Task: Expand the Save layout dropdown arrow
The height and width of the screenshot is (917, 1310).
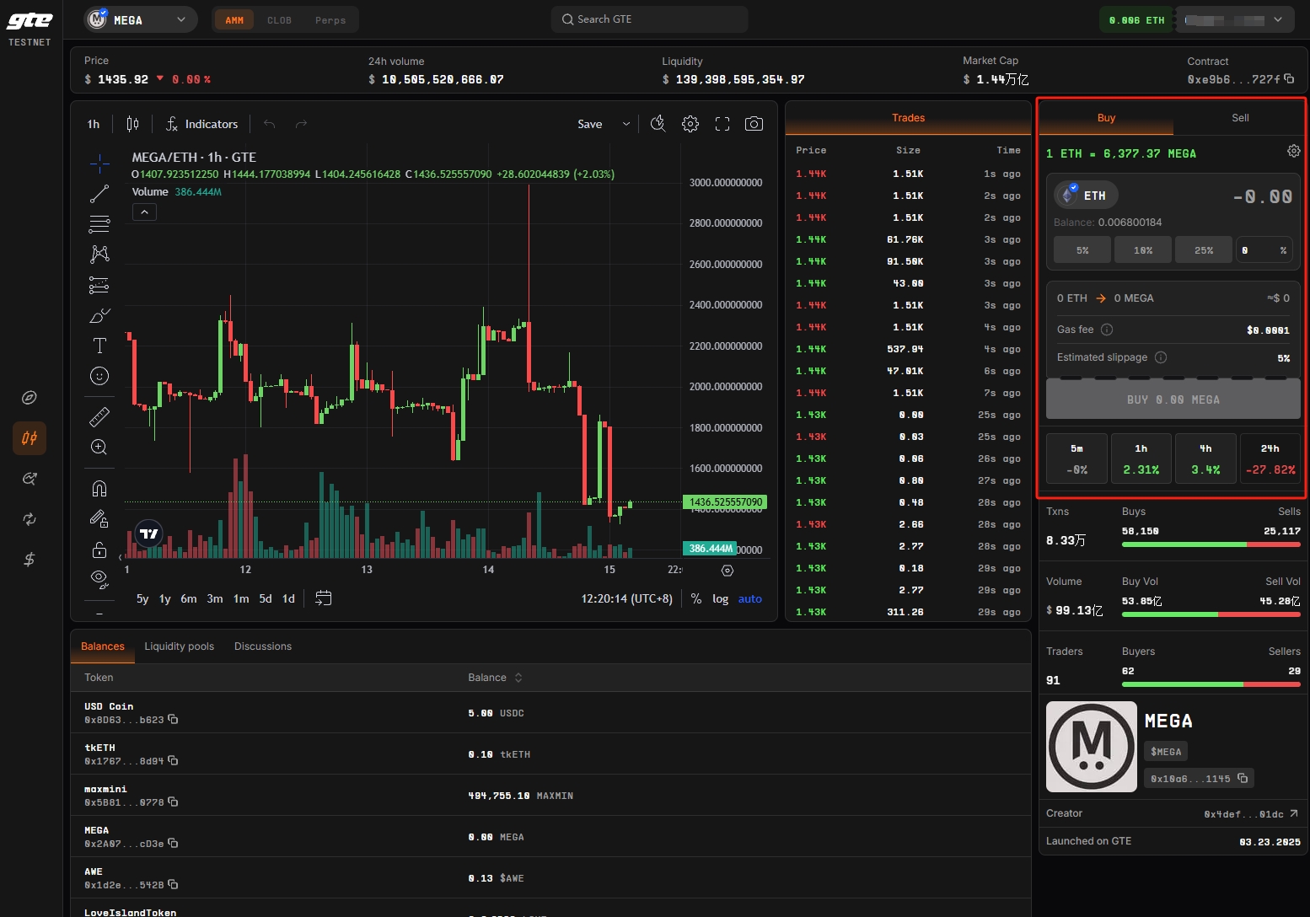Action: 626,124
